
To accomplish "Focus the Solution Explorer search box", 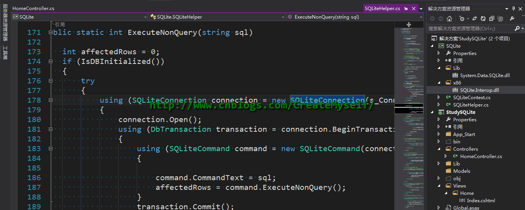I will [470, 28].
